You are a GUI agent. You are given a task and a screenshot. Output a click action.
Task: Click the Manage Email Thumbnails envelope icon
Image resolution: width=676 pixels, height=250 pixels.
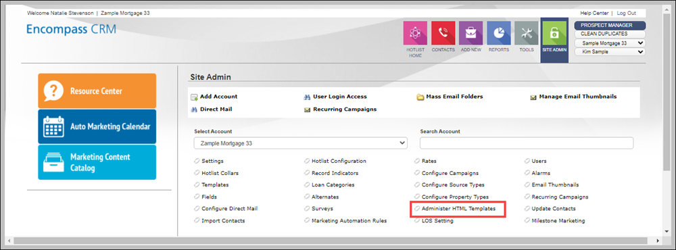pos(533,97)
